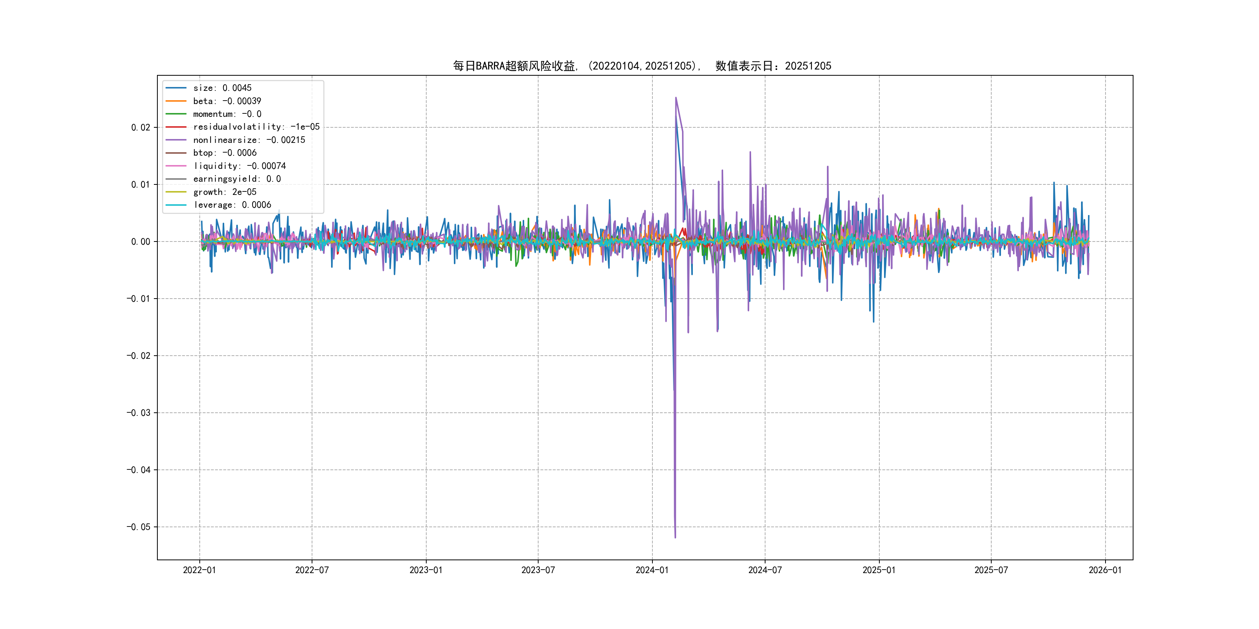Click the 2025-07 x-axis tick label

click(x=990, y=570)
